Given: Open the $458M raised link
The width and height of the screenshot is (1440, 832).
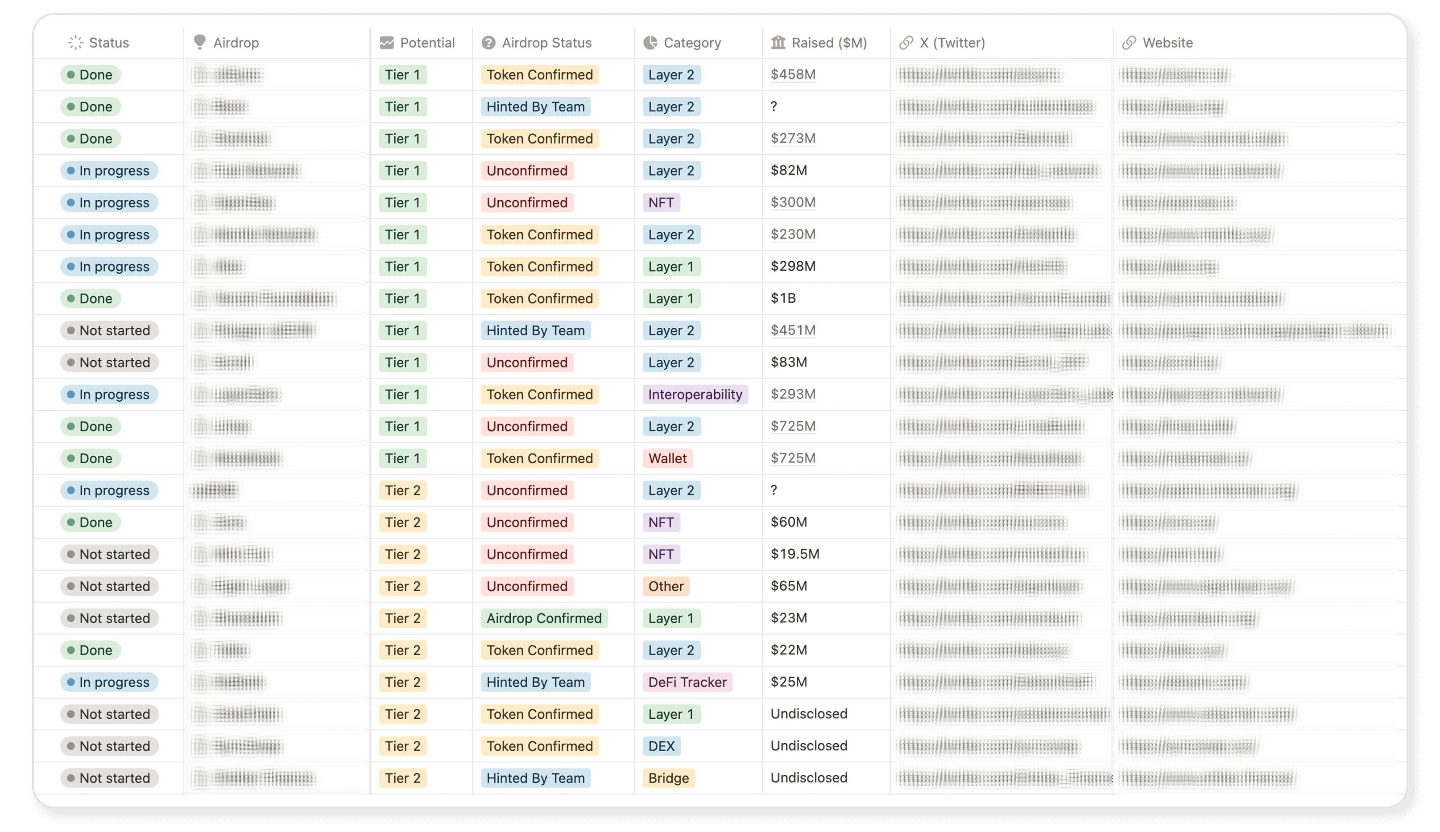Looking at the screenshot, I should (x=793, y=75).
